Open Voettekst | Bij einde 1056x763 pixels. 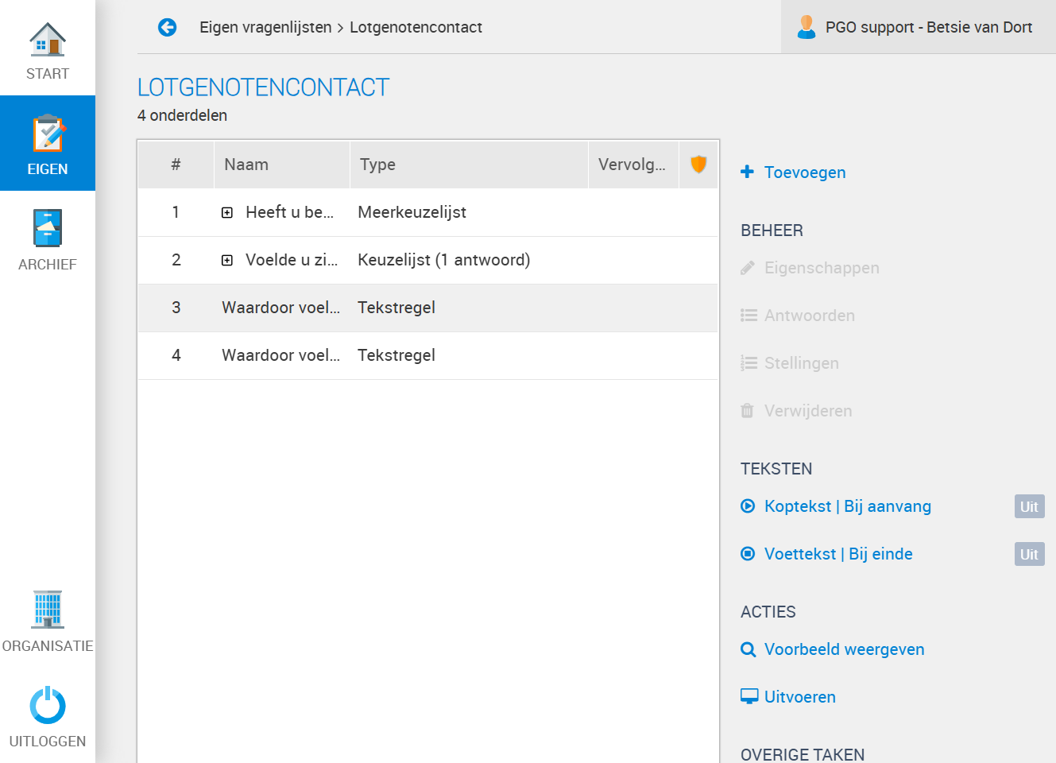pyautogui.click(x=838, y=554)
